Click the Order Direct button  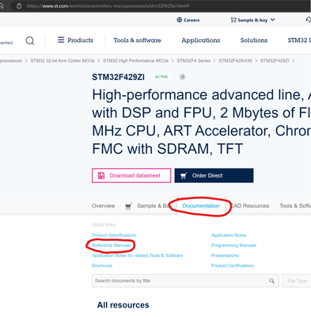[214, 175]
